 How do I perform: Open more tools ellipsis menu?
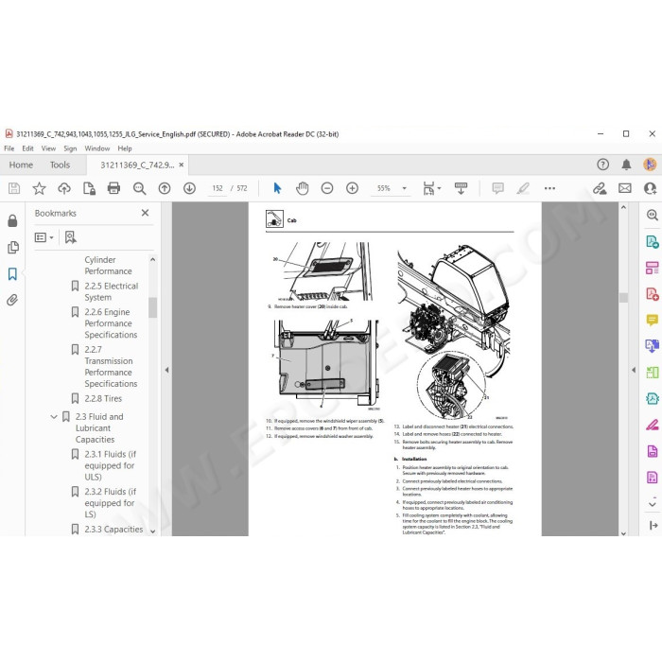point(549,188)
